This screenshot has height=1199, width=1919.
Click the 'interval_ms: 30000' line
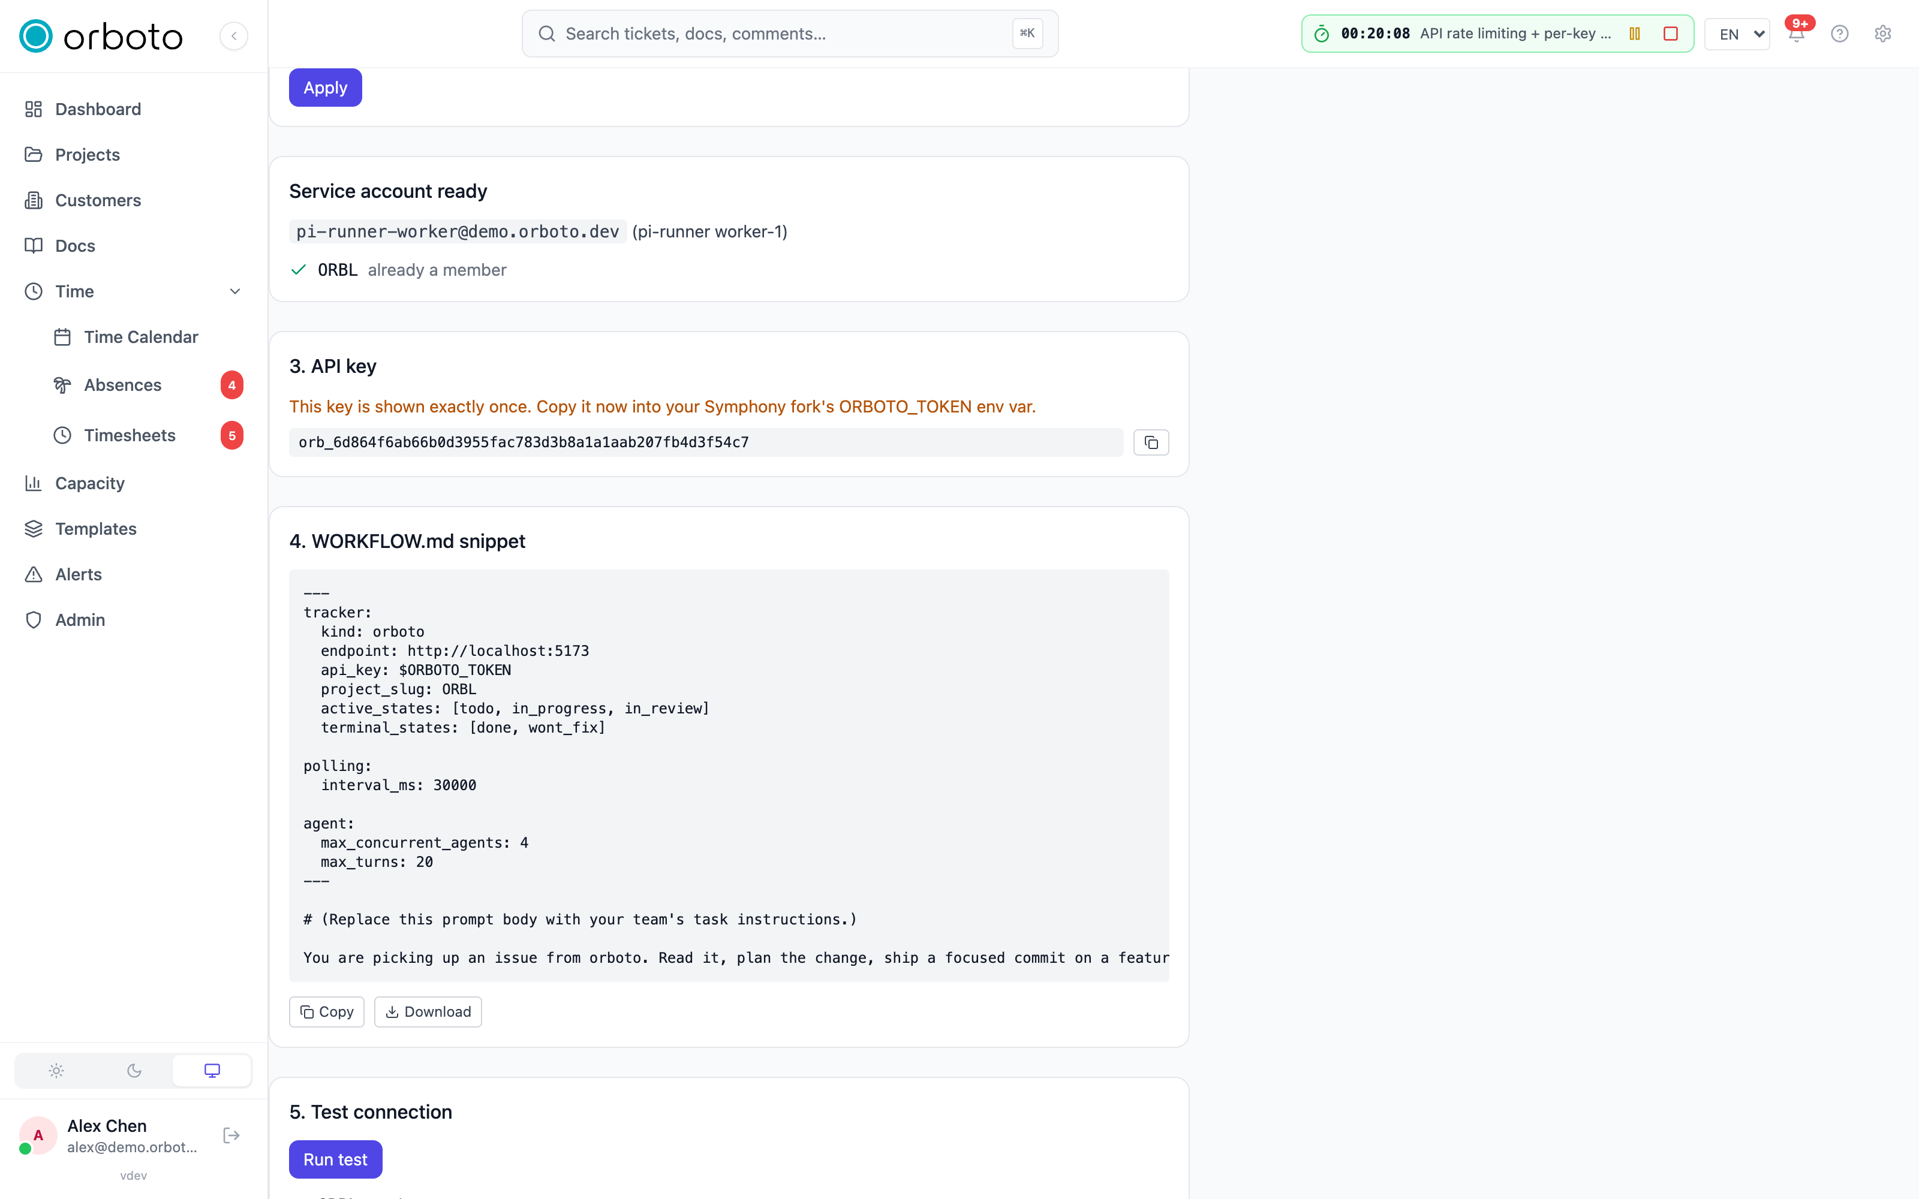point(398,785)
